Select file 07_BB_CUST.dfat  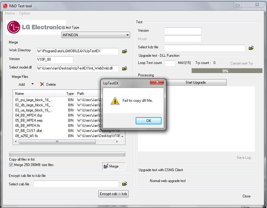click(x=28, y=131)
